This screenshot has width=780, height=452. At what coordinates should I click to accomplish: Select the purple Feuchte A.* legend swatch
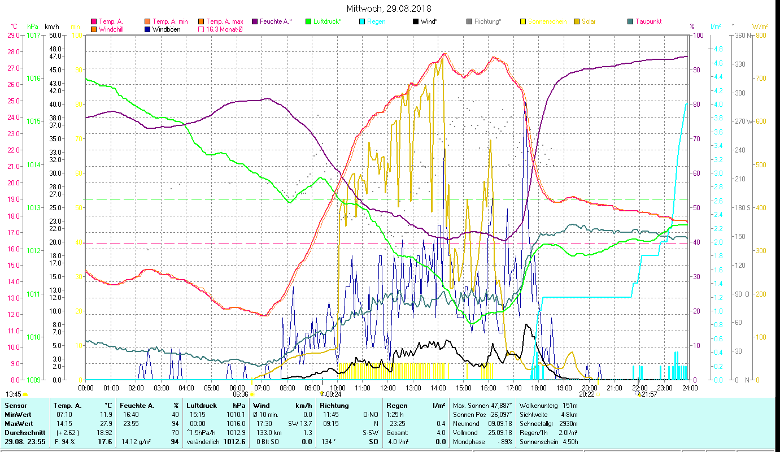click(x=254, y=21)
